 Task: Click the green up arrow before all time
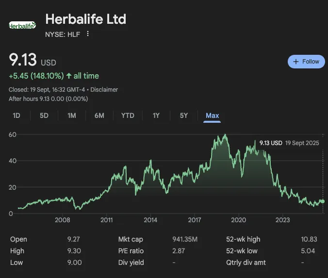point(69,76)
